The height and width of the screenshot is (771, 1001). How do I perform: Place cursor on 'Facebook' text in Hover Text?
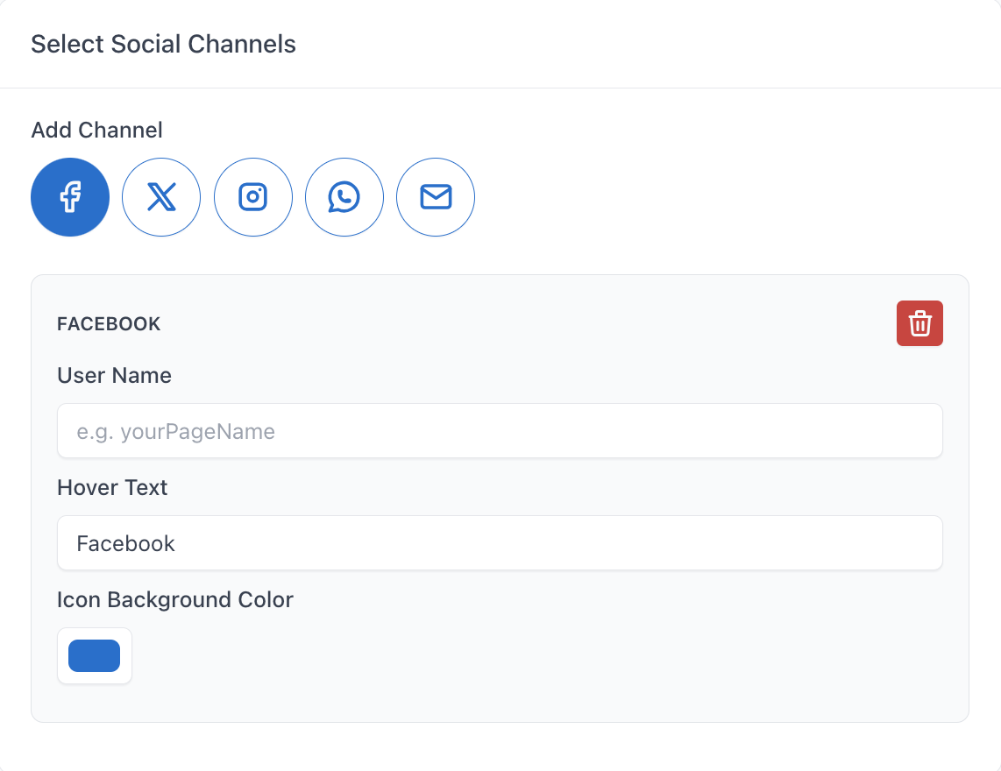(126, 543)
